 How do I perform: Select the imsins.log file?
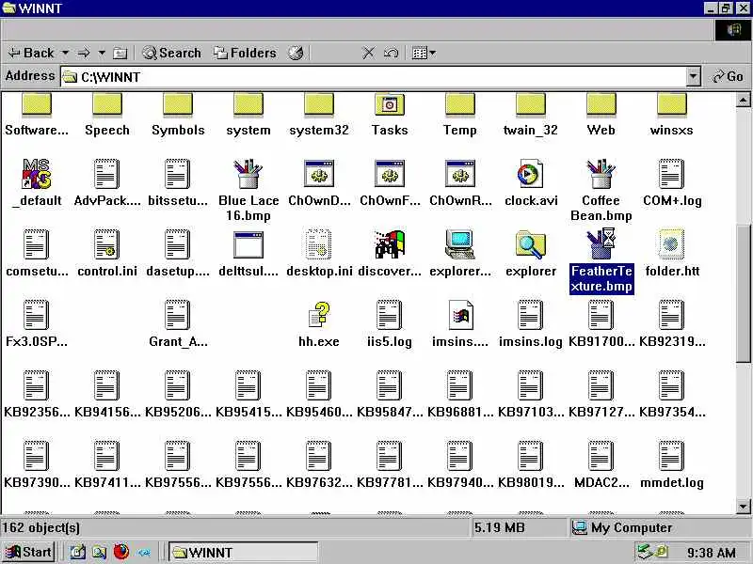click(x=531, y=323)
